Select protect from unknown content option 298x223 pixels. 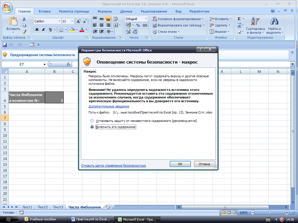[92, 121]
